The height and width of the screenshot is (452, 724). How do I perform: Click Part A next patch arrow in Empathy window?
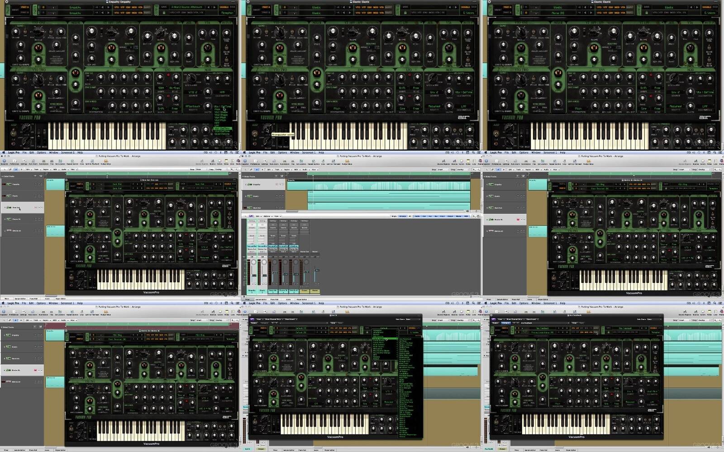[109, 7]
